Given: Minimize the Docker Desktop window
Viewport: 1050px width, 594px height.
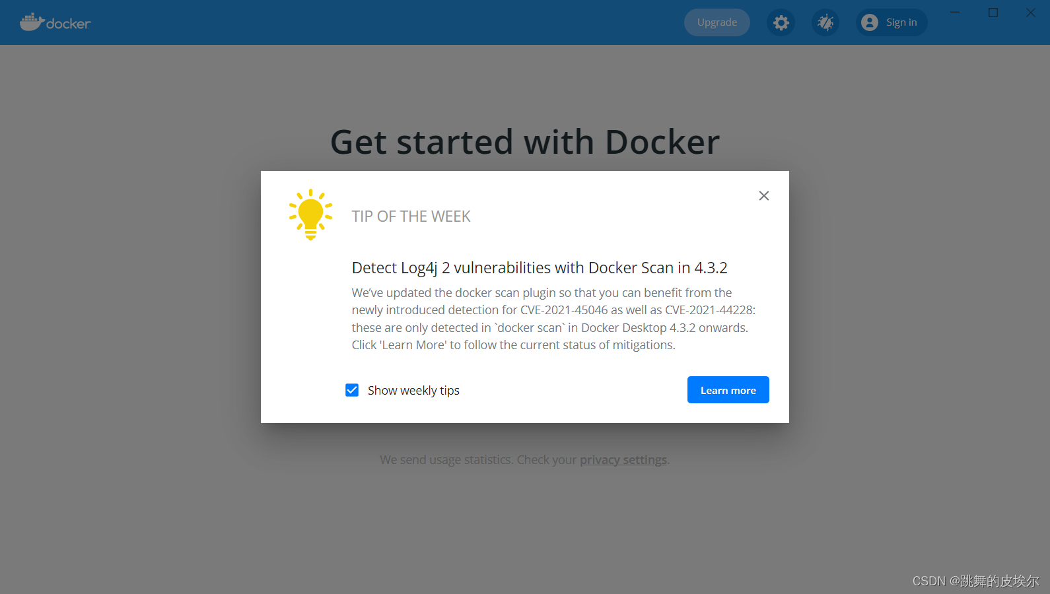Looking at the screenshot, I should pyautogui.click(x=955, y=13).
